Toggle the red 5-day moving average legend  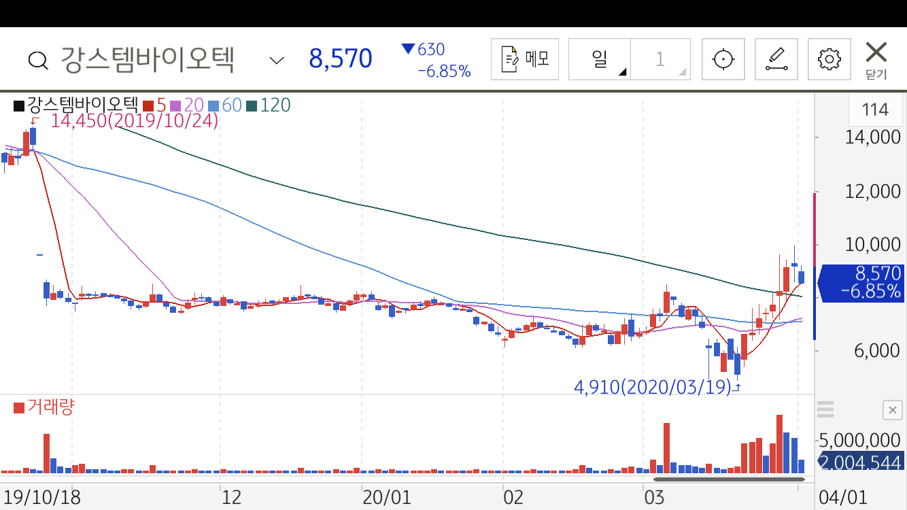click(154, 105)
